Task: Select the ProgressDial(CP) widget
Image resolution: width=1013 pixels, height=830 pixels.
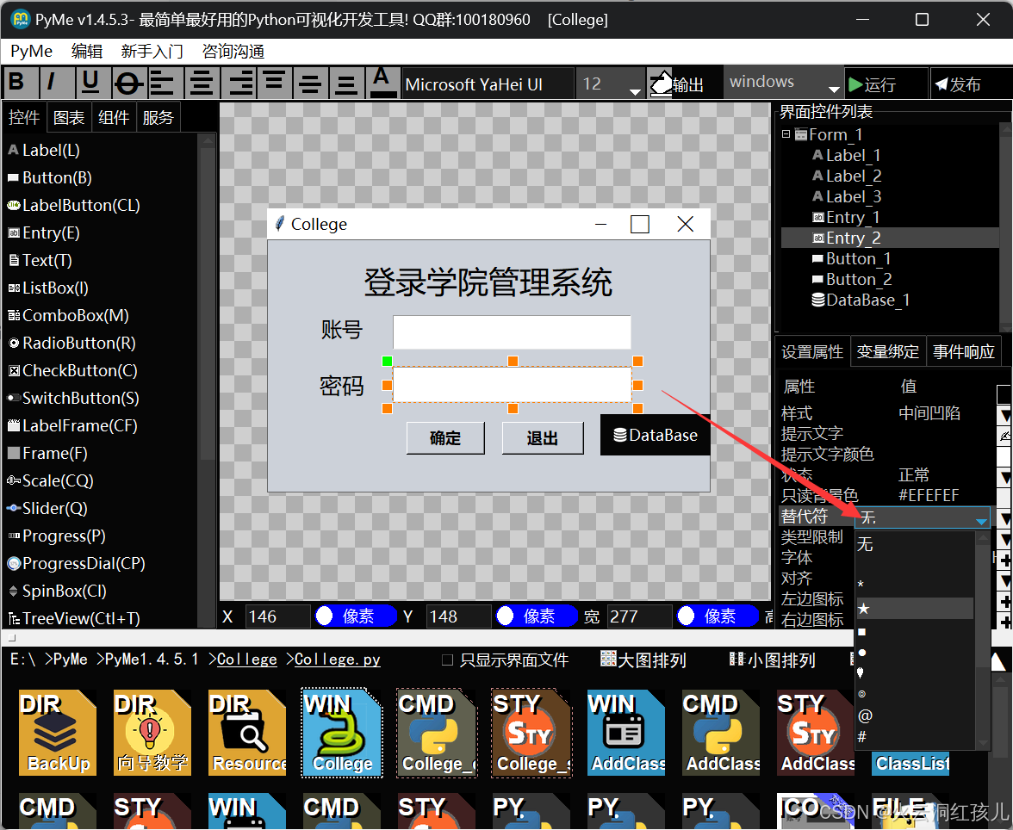Action: coord(76,564)
